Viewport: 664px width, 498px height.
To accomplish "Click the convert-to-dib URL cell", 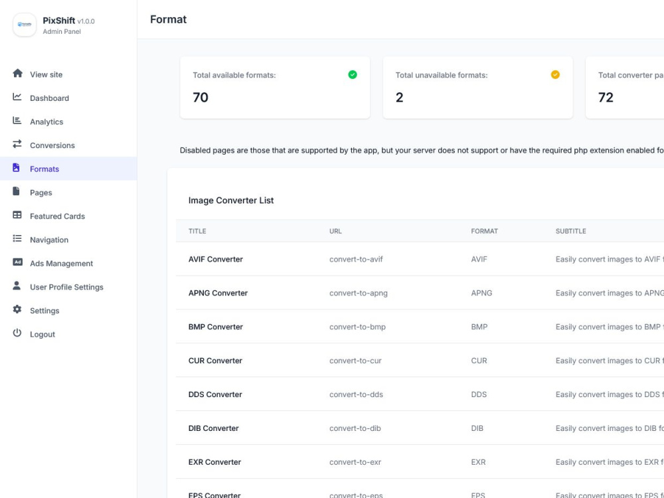I will 355,428.
